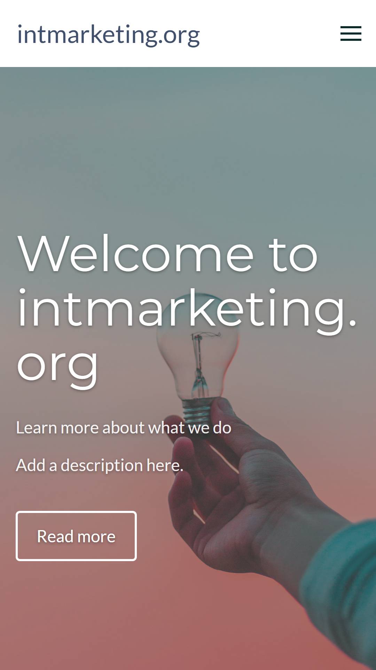Click the intmarketing.org site title
376x670 pixels.
click(x=109, y=35)
